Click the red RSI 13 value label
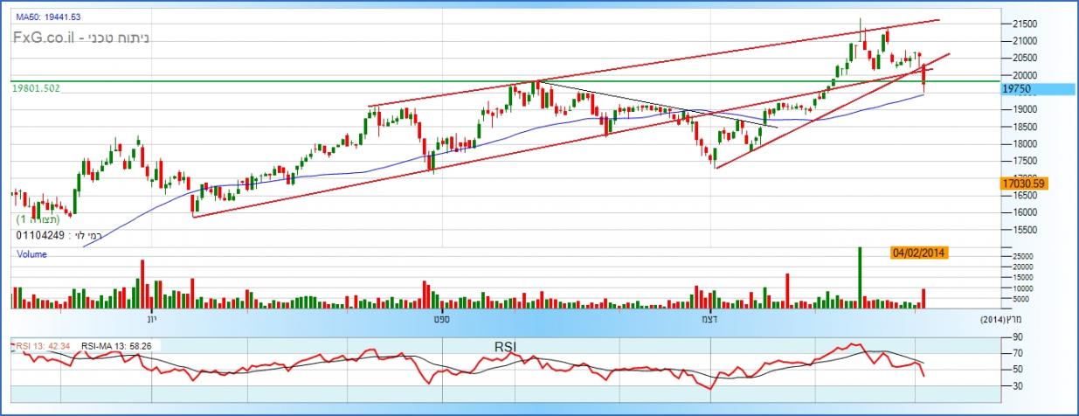 tap(45, 346)
